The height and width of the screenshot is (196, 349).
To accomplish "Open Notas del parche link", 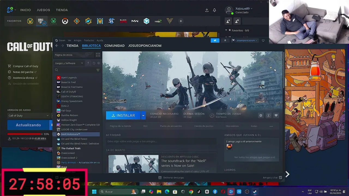I will coord(23,72).
